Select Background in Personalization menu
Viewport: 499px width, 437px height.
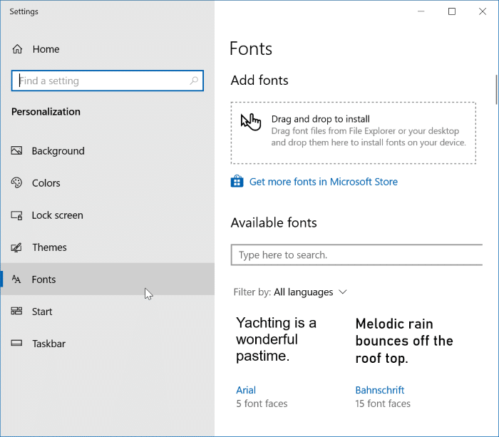pyautogui.click(x=107, y=150)
